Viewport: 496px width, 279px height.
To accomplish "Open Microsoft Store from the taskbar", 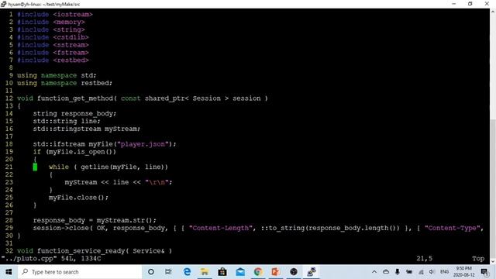I will point(222,272).
